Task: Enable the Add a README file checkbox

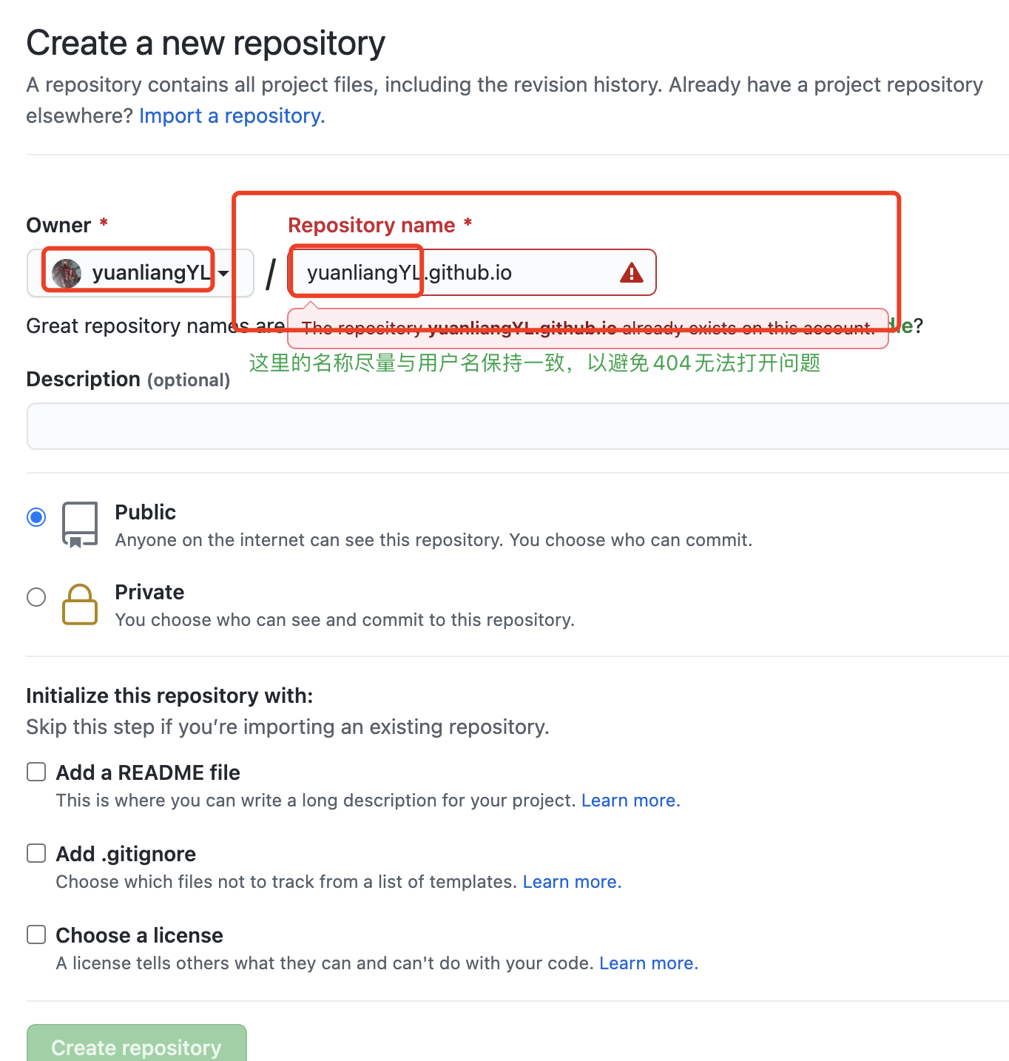Action: click(36, 772)
